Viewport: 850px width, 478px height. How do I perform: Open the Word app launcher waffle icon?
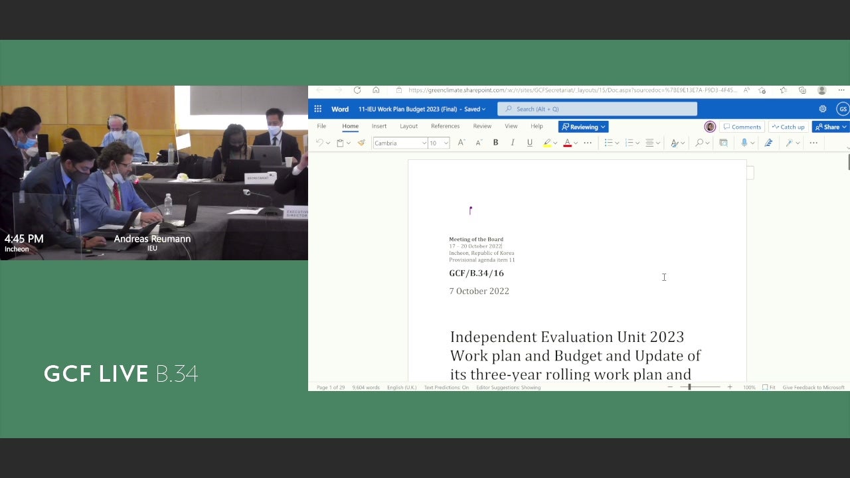pos(317,109)
